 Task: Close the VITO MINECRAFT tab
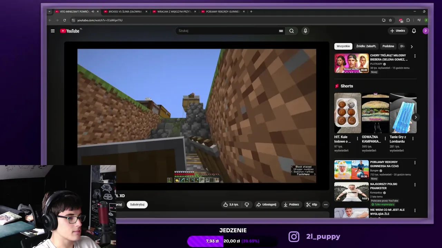98,11
